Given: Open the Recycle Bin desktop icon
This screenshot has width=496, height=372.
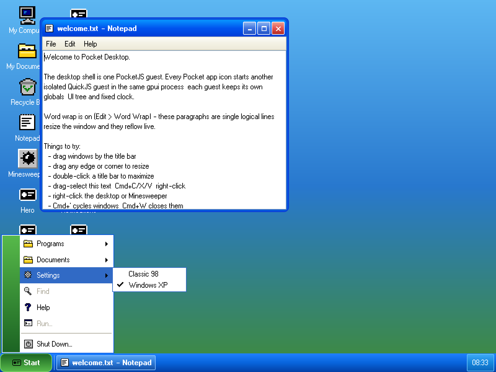Looking at the screenshot, I should [x=27, y=87].
